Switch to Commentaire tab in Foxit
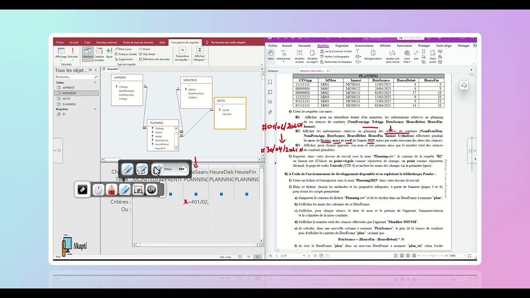The width and height of the screenshot is (530, 298). [x=364, y=46]
